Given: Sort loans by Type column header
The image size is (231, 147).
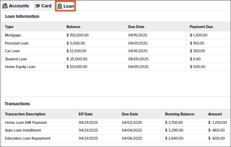Looking at the screenshot, I should (x=9, y=27).
